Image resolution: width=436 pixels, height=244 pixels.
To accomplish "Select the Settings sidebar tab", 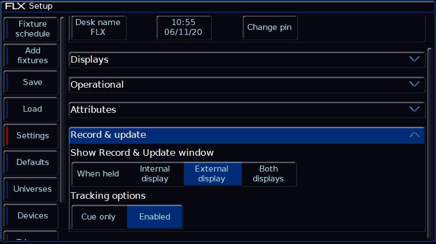I will pyautogui.click(x=31, y=136).
